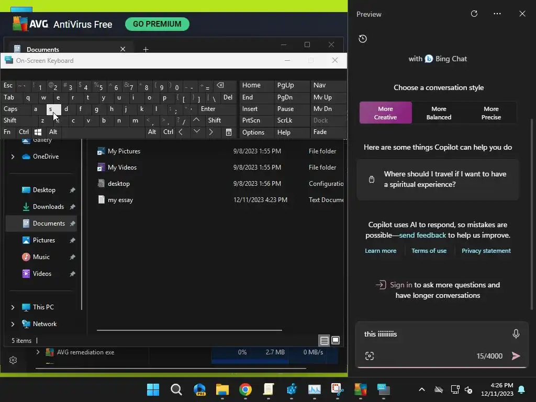
Task: Show hidden icons in system tray
Action: tap(422, 389)
